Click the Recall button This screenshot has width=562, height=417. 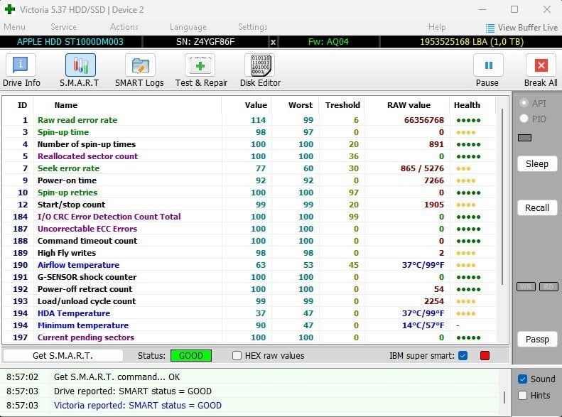point(537,207)
